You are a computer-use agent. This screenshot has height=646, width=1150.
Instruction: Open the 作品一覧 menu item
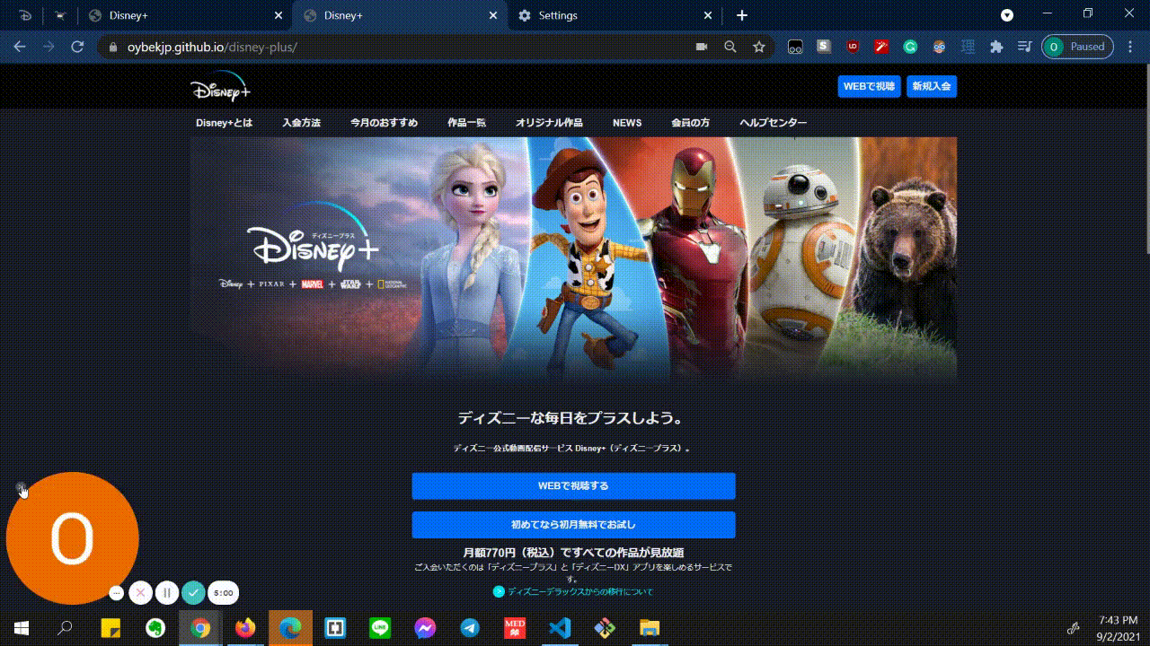[466, 123]
